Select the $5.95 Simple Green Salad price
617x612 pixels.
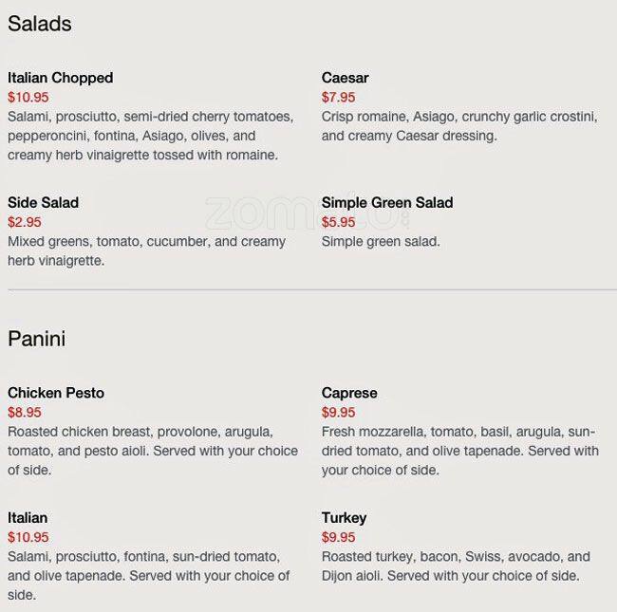pyautogui.click(x=338, y=222)
